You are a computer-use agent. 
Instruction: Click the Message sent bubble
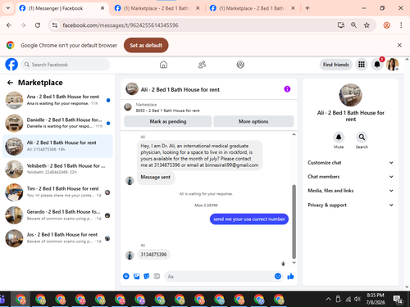(x=156, y=178)
